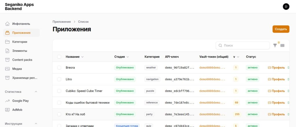The image size is (296, 127).
Task: Open Google Play statistics icon
Action: coord(7,101)
